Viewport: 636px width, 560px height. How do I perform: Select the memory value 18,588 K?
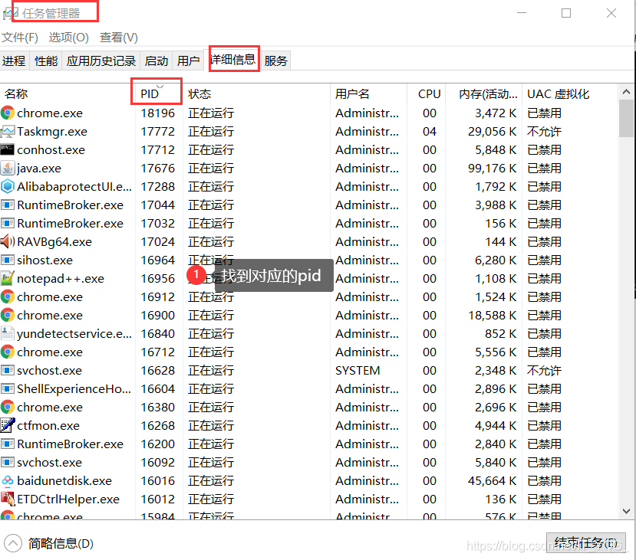492,315
